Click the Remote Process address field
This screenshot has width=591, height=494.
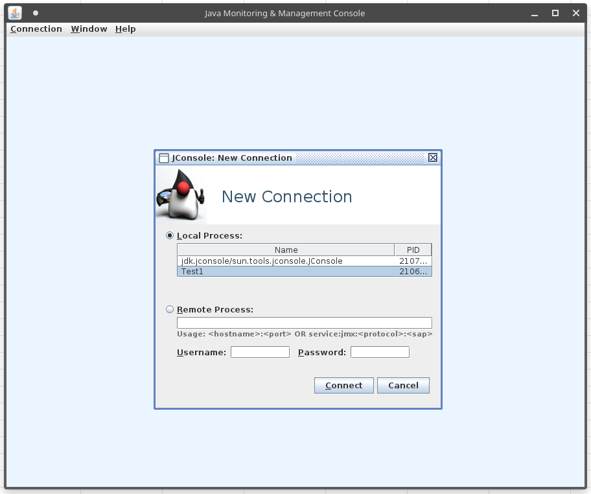(305, 323)
